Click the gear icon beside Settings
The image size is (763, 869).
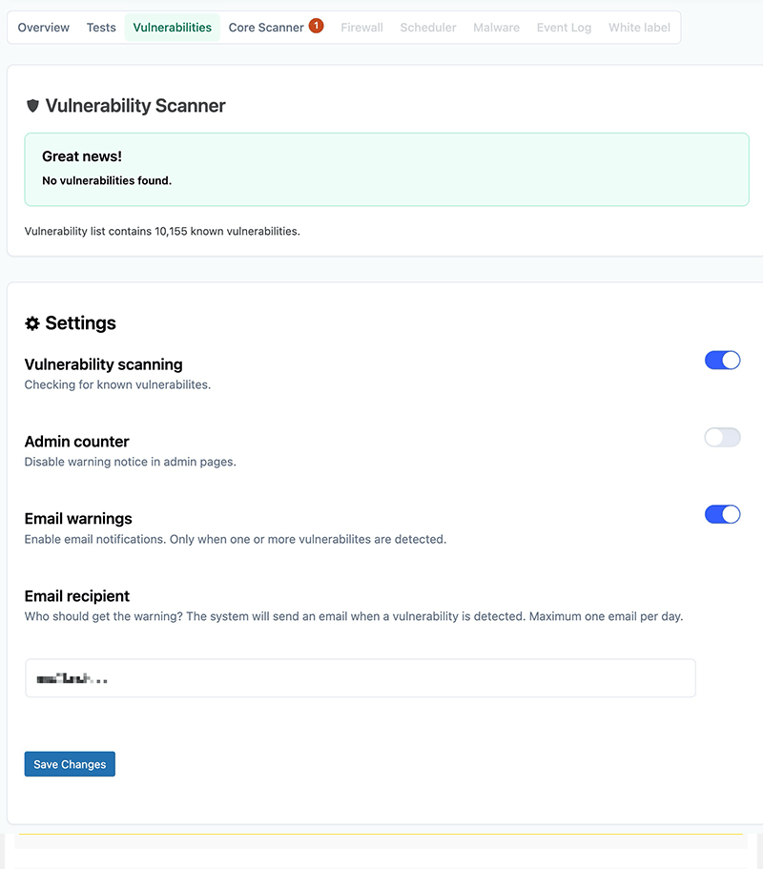(x=32, y=323)
